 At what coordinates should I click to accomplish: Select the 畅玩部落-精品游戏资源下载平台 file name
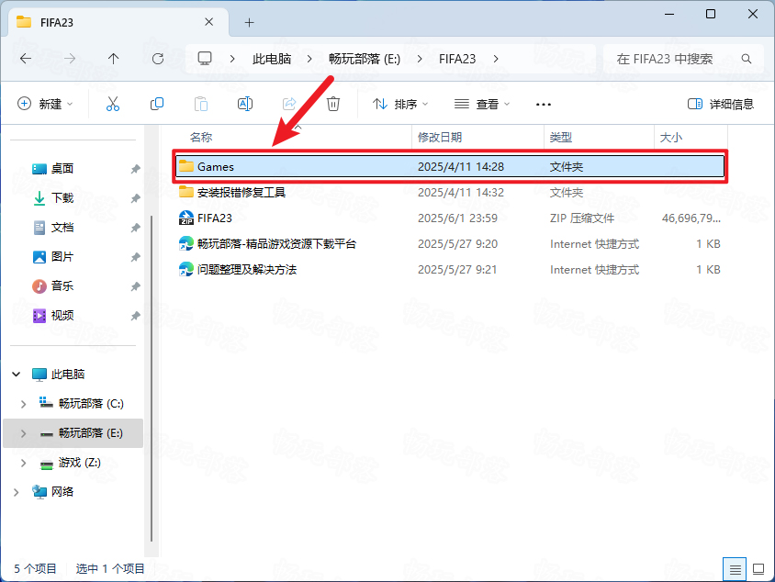click(276, 243)
